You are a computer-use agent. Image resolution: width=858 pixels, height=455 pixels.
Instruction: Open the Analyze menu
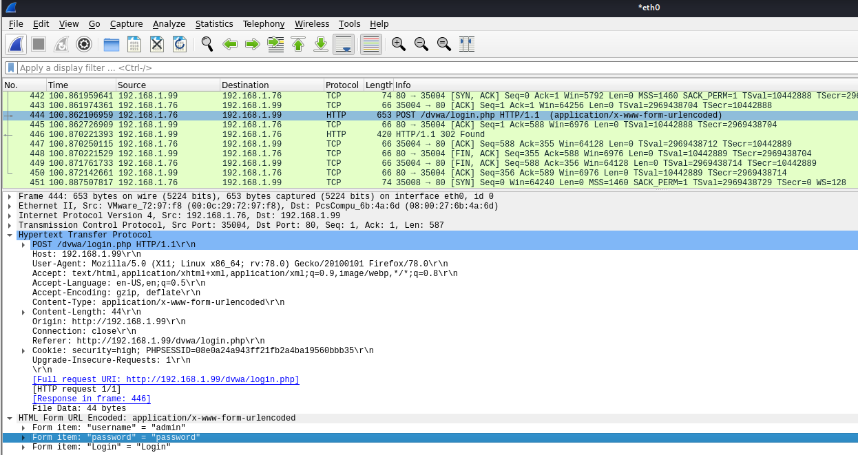169,24
